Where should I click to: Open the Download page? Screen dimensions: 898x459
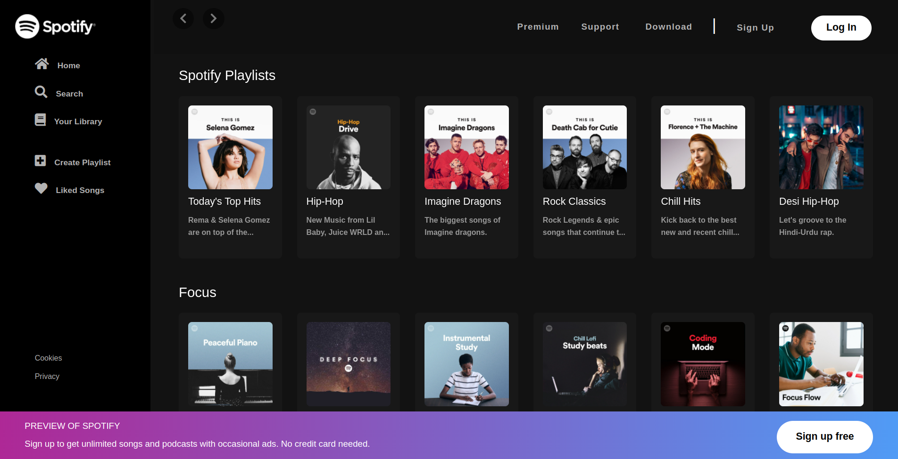tap(668, 27)
